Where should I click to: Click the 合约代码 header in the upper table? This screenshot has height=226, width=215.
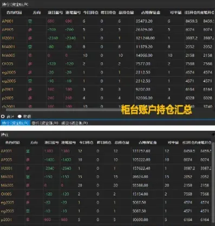14,12
